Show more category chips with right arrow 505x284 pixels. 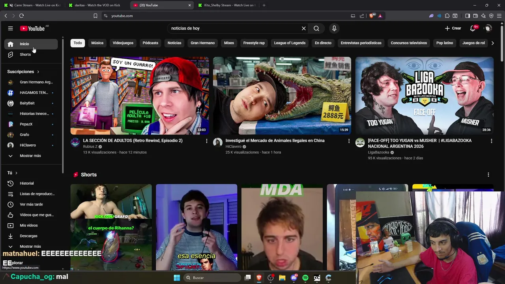click(492, 43)
